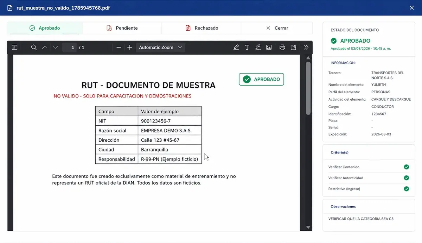Switch to the Aprobado tab

(x=45, y=28)
